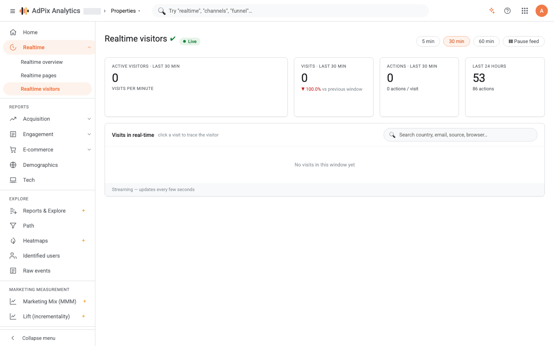
Task: Click the AdPix Analytics logo
Action: click(x=50, y=11)
